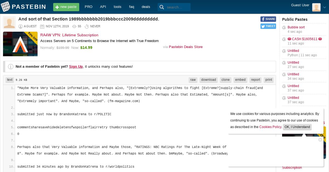Download the paste using download button
The image size is (329, 172).
coord(209,80)
